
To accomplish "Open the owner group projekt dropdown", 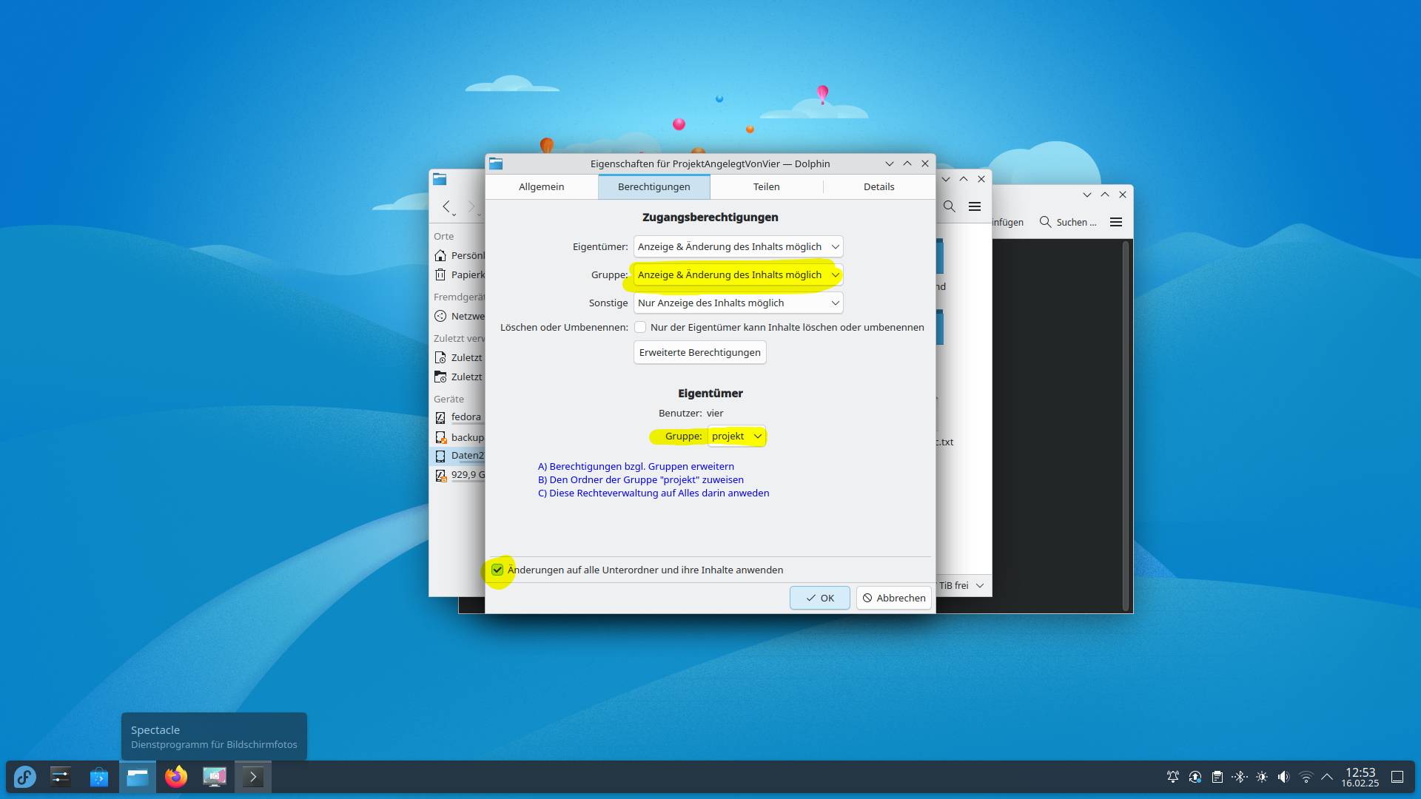I will pyautogui.click(x=736, y=436).
